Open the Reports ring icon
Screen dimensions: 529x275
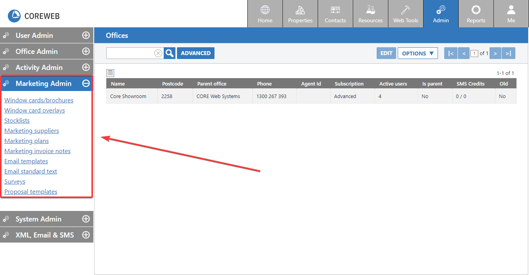(476, 10)
